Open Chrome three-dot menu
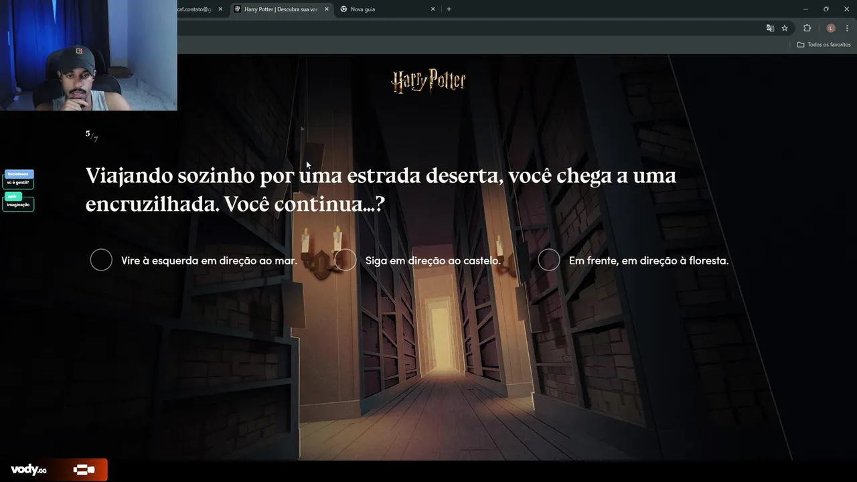This screenshot has width=857, height=482. point(847,28)
